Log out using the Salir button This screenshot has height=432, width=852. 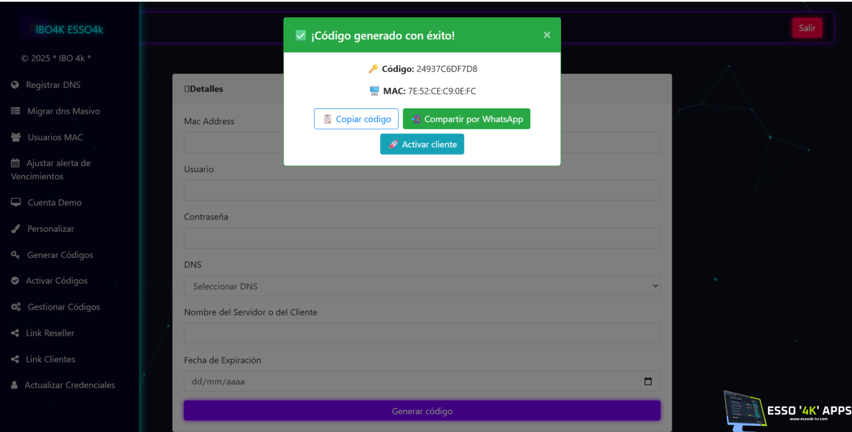(x=807, y=28)
